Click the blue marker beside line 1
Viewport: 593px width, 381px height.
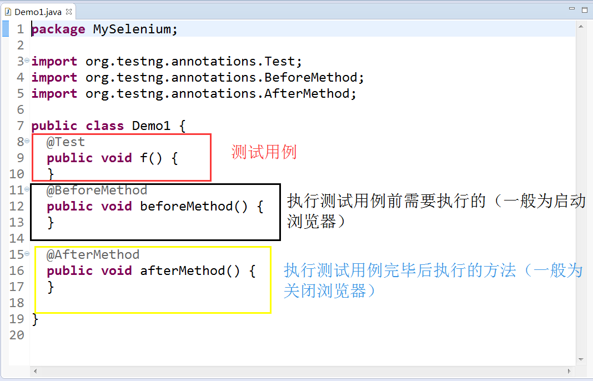coord(6,29)
